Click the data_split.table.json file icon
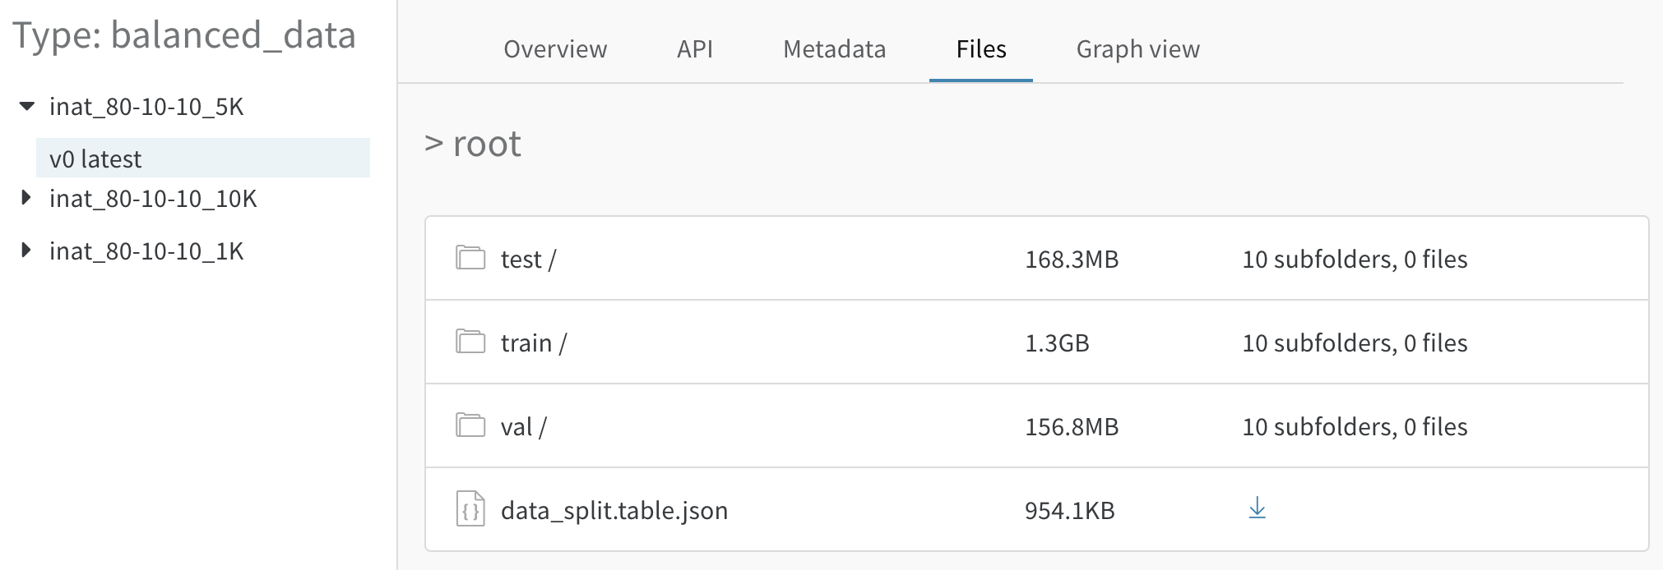 [x=470, y=508]
